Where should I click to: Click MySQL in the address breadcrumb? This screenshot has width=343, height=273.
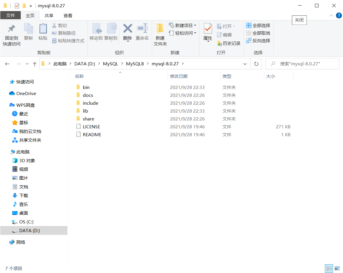pyautogui.click(x=111, y=64)
